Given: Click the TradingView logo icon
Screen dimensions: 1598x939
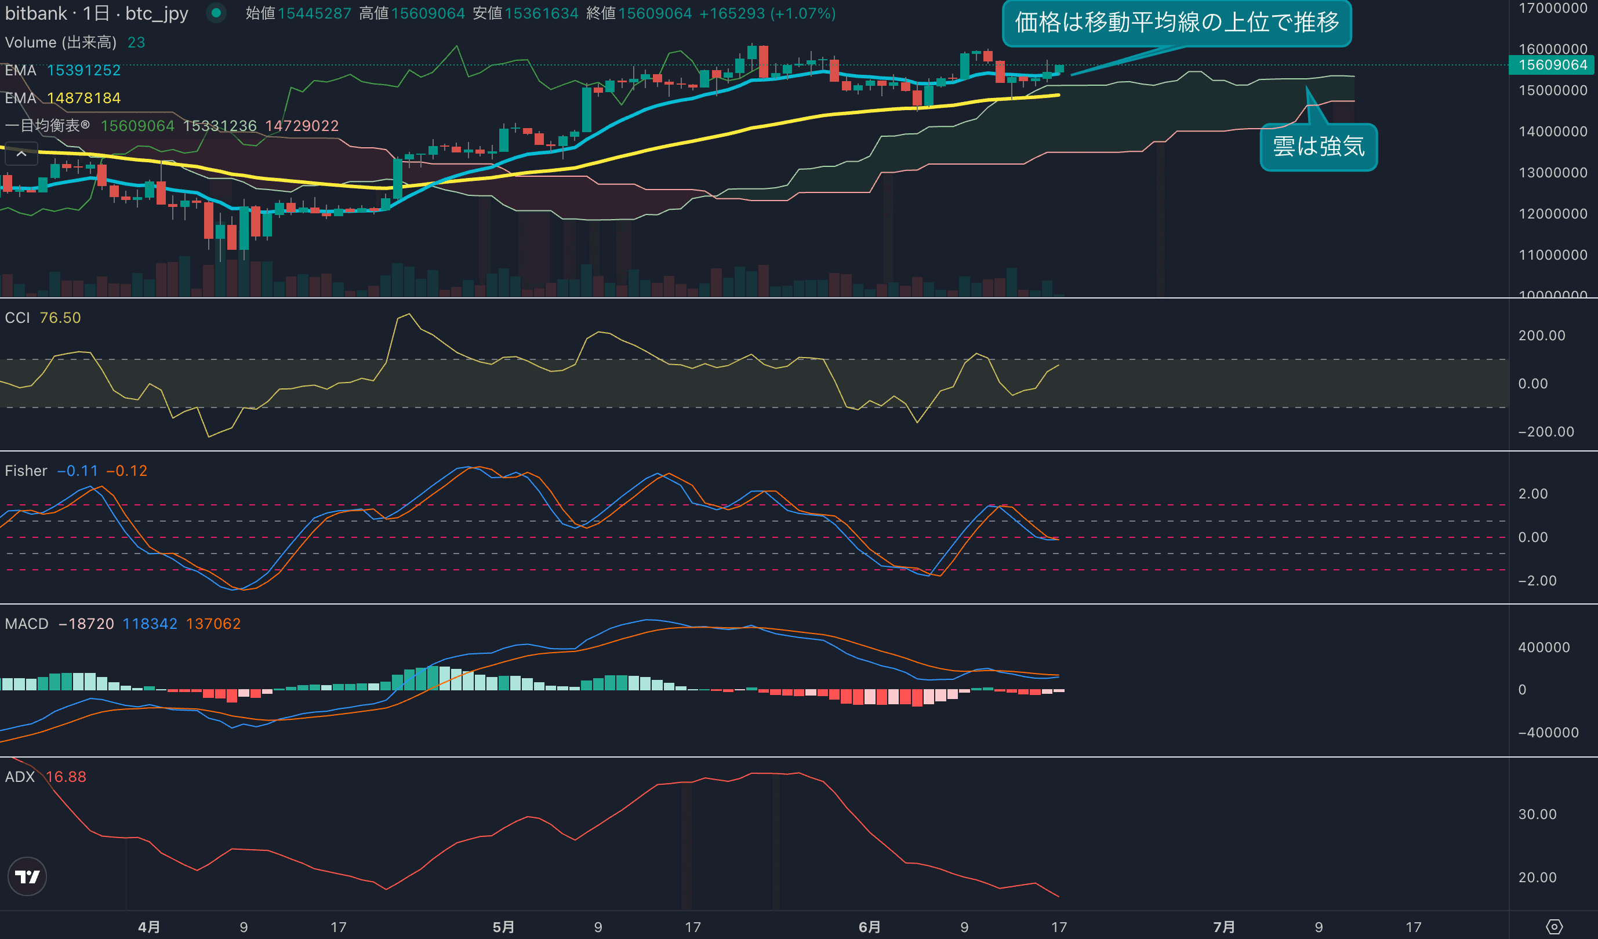Looking at the screenshot, I should point(27,876).
